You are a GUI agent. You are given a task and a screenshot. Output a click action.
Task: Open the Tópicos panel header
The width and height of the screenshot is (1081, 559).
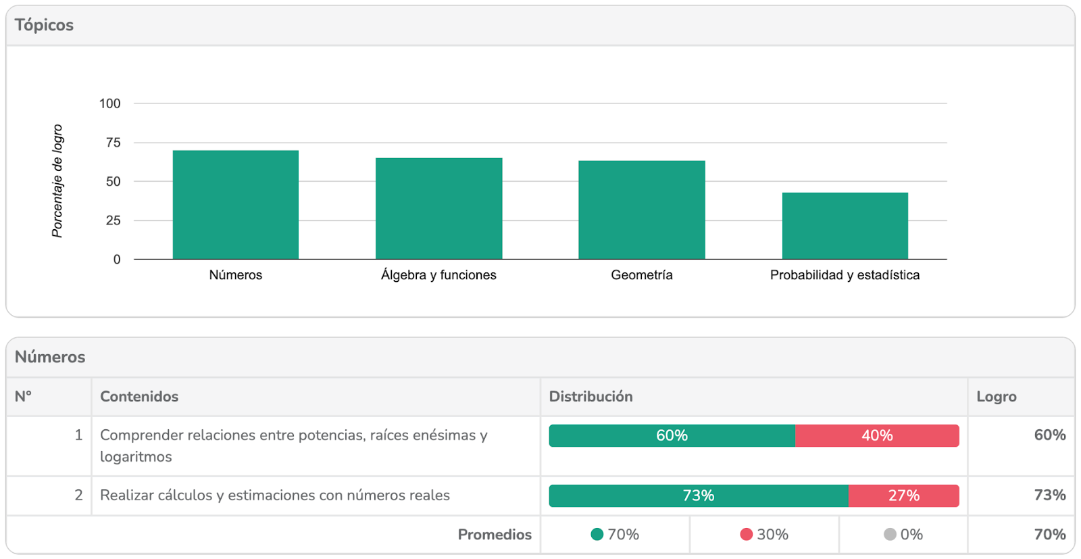[45, 25]
